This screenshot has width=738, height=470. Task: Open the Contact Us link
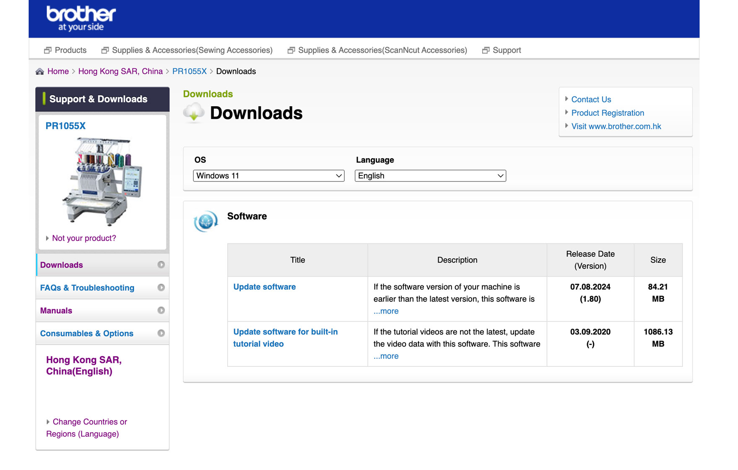tap(591, 99)
